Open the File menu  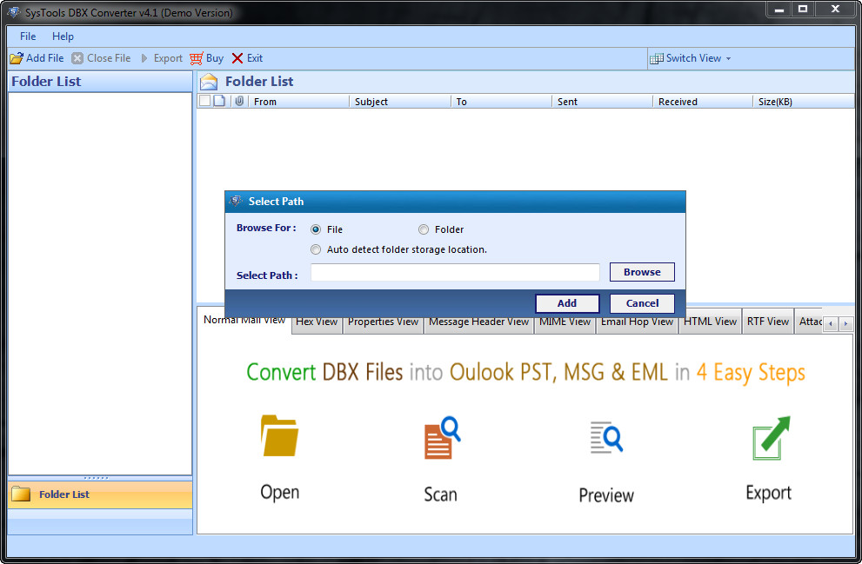click(28, 36)
